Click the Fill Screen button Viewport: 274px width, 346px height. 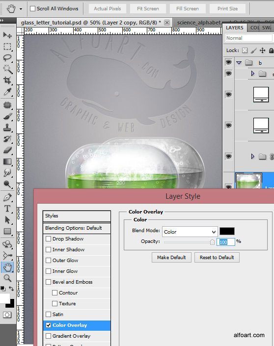tap(188, 9)
